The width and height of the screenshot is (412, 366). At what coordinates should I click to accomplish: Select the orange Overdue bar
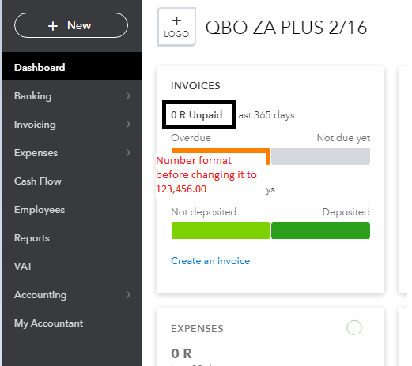tap(221, 150)
